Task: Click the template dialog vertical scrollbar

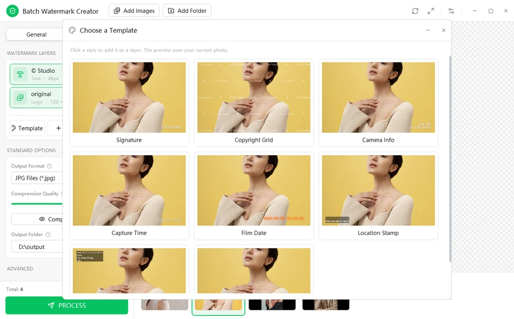Action: 450,158
